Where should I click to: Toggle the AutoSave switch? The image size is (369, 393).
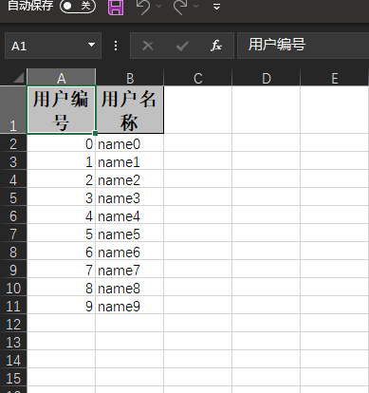[78, 6]
